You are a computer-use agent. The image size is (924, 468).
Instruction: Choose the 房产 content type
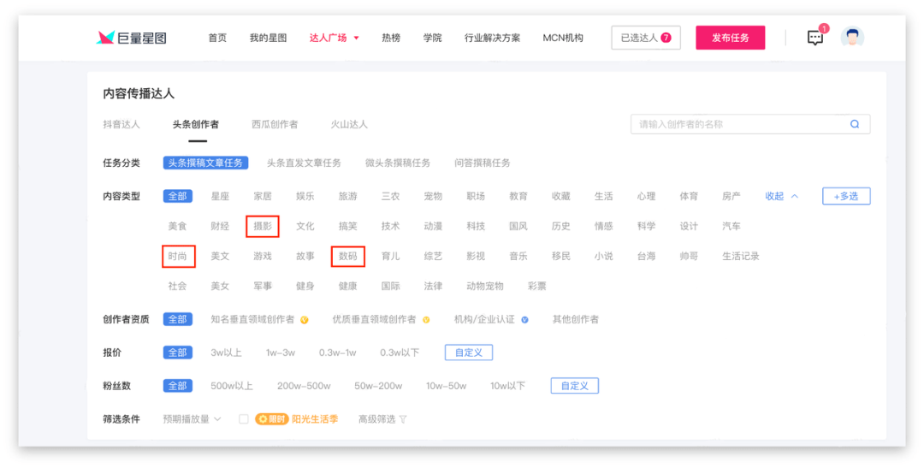coord(731,196)
